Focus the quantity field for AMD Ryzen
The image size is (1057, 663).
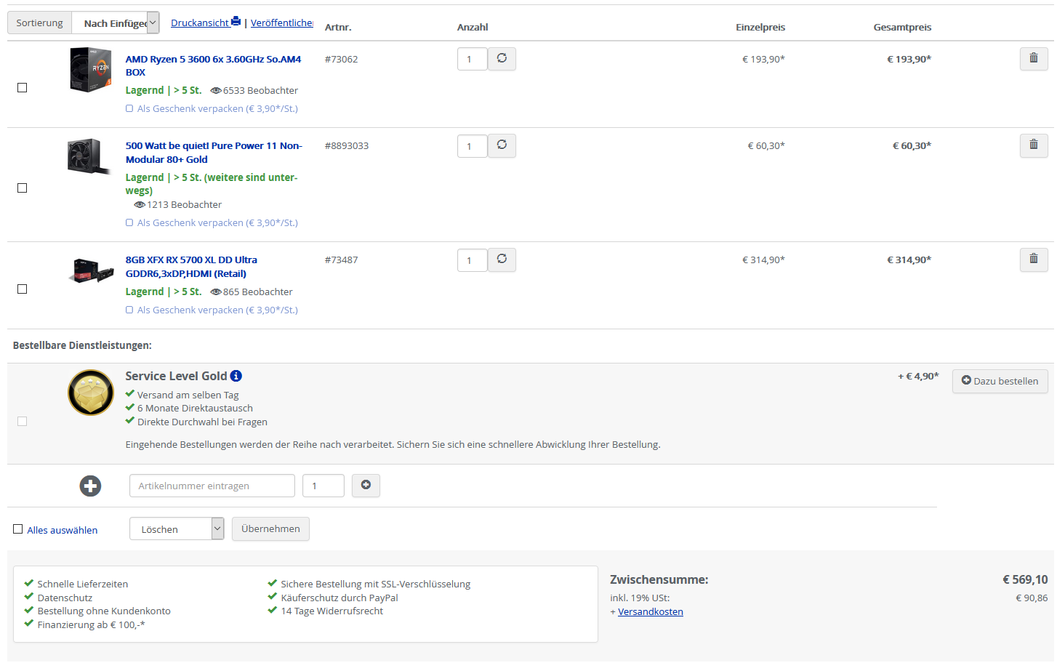pyautogui.click(x=473, y=59)
